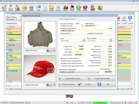Click the red cap product thumbnail
The height and width of the screenshot is (104, 139).
(40, 69)
